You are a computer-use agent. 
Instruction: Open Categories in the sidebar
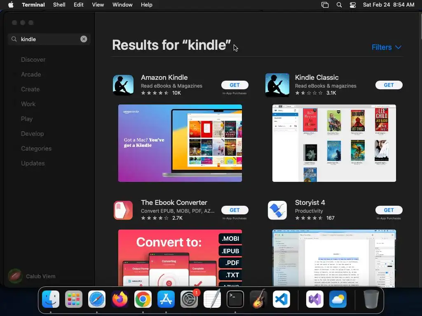(36, 148)
